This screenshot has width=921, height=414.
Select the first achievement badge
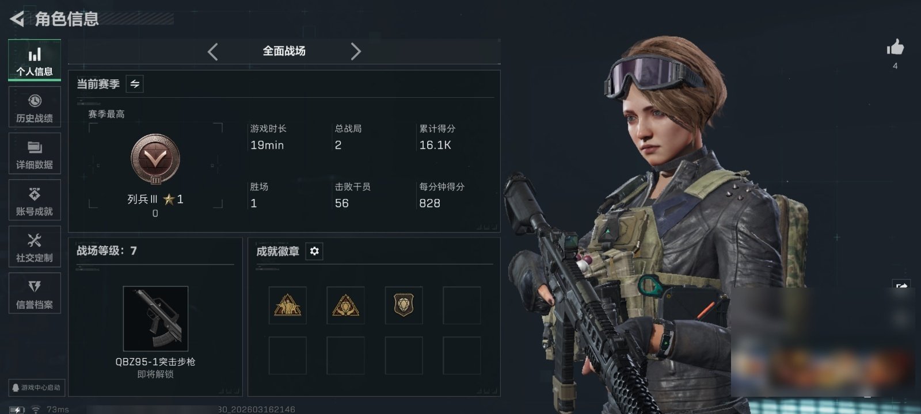click(x=287, y=305)
